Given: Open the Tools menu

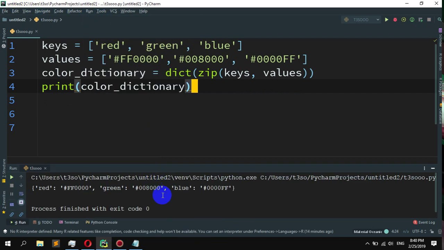Looking at the screenshot, I should 101,11.
